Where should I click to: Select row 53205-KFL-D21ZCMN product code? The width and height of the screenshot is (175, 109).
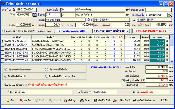click(17, 45)
